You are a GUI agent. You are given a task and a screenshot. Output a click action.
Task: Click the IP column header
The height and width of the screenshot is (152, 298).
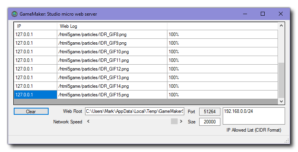click(x=36, y=26)
